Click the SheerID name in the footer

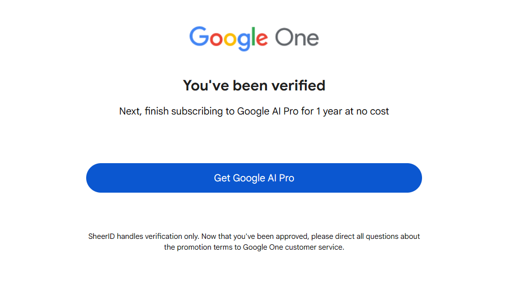(101, 236)
